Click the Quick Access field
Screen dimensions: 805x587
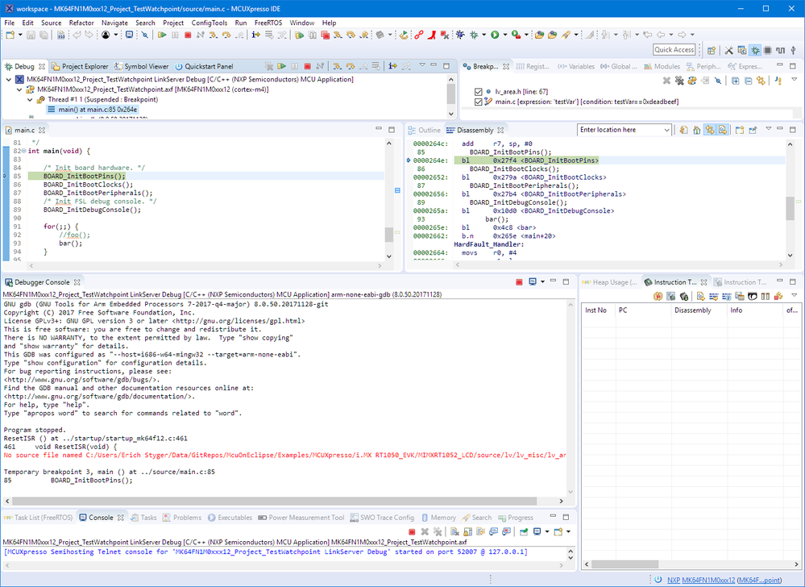pyautogui.click(x=674, y=50)
